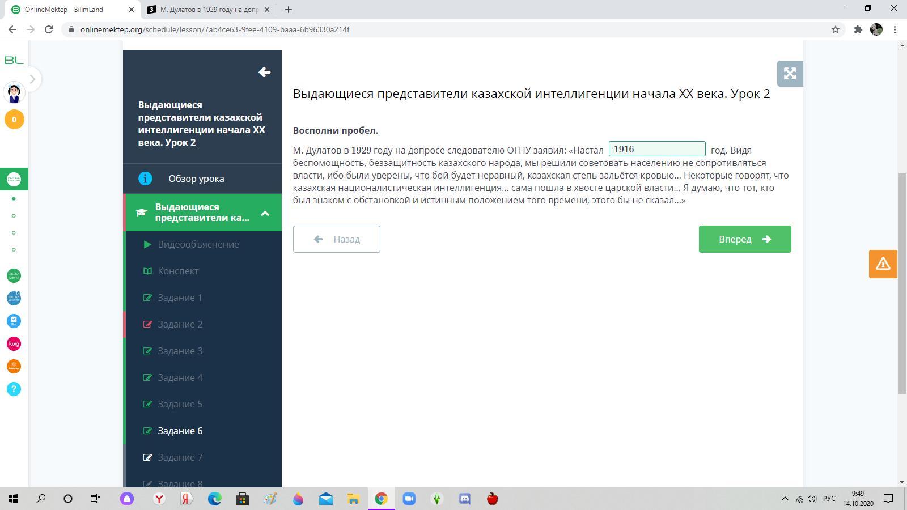
Task: Launch Yandex Browser from taskbar
Action: (x=159, y=499)
